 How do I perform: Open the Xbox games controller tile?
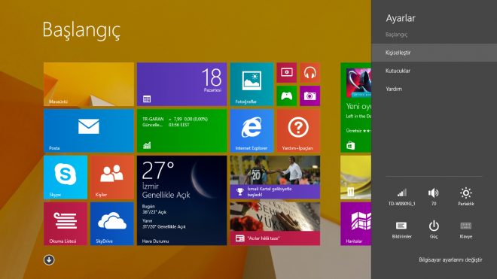coord(287,96)
